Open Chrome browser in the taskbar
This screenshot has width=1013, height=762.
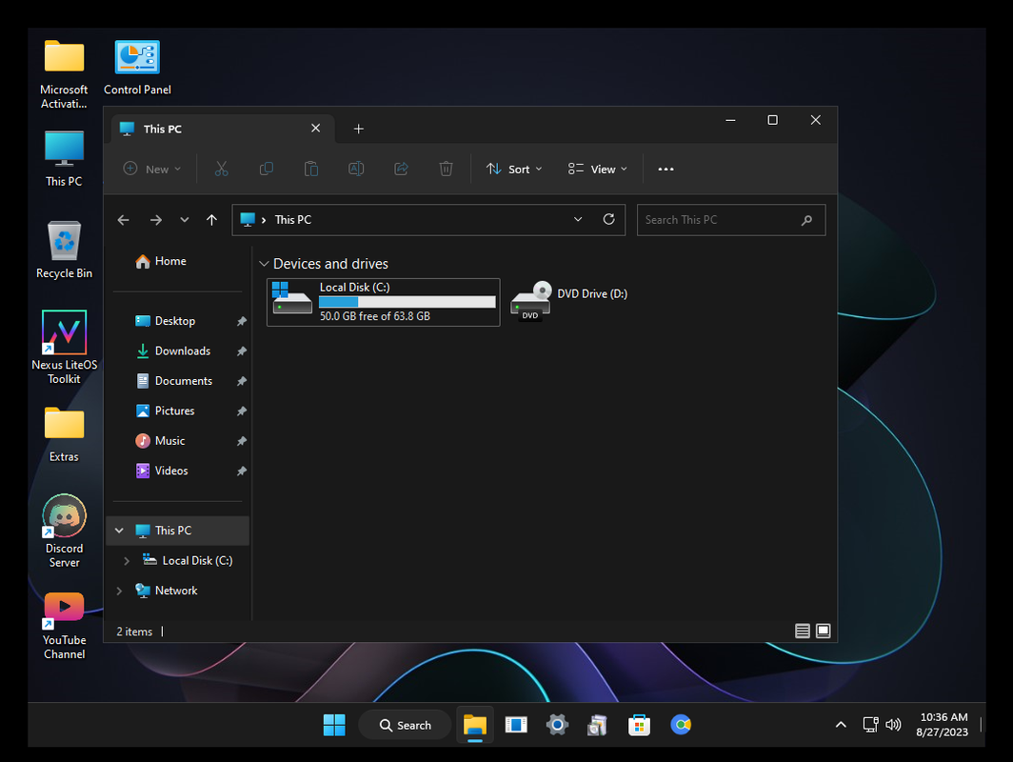pyautogui.click(x=681, y=725)
